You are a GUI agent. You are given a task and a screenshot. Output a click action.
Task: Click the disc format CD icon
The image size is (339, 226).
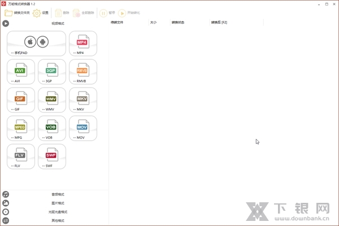point(6,212)
